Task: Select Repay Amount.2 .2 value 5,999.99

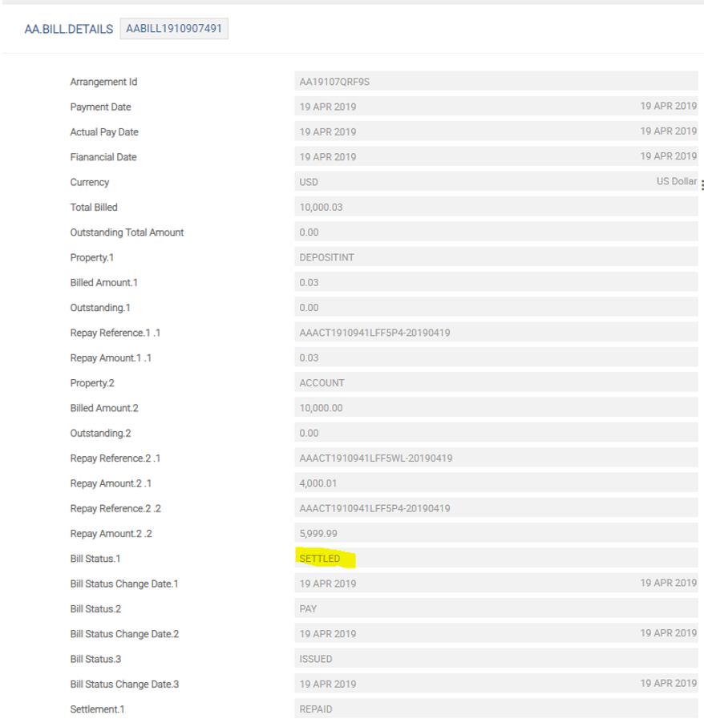Action: coord(496,534)
